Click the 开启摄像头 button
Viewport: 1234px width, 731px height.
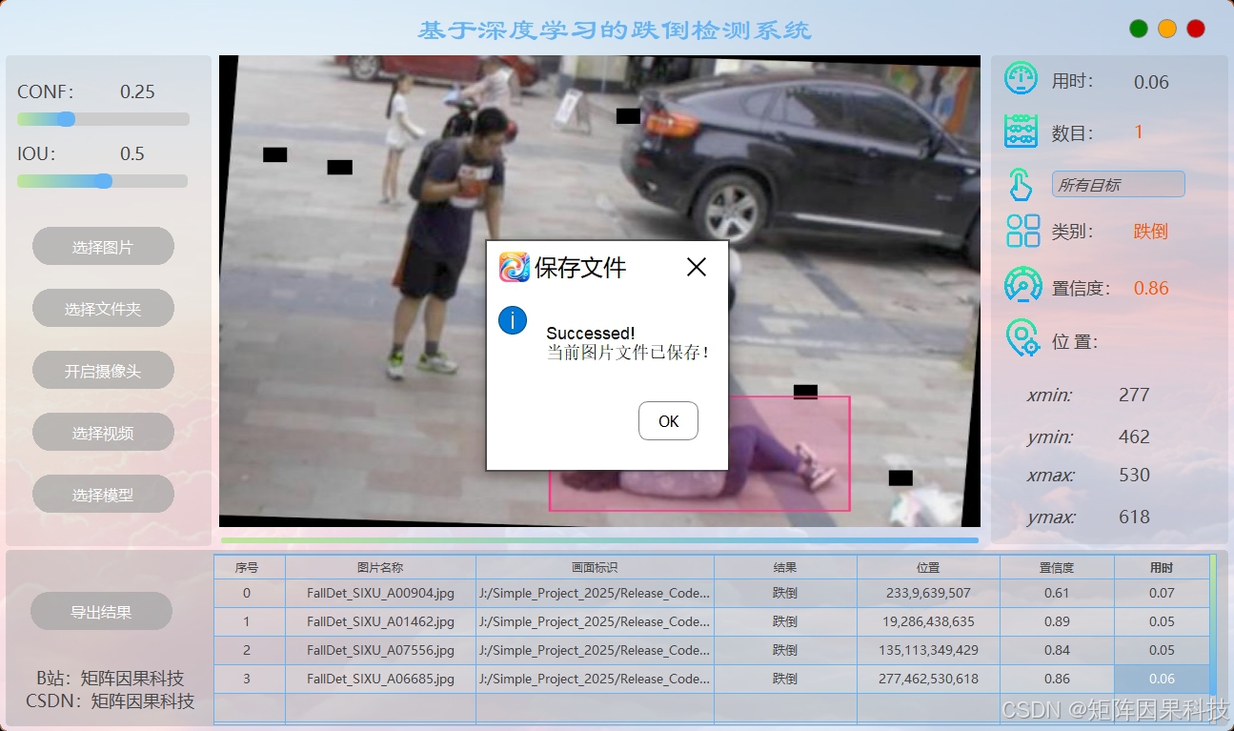point(103,371)
